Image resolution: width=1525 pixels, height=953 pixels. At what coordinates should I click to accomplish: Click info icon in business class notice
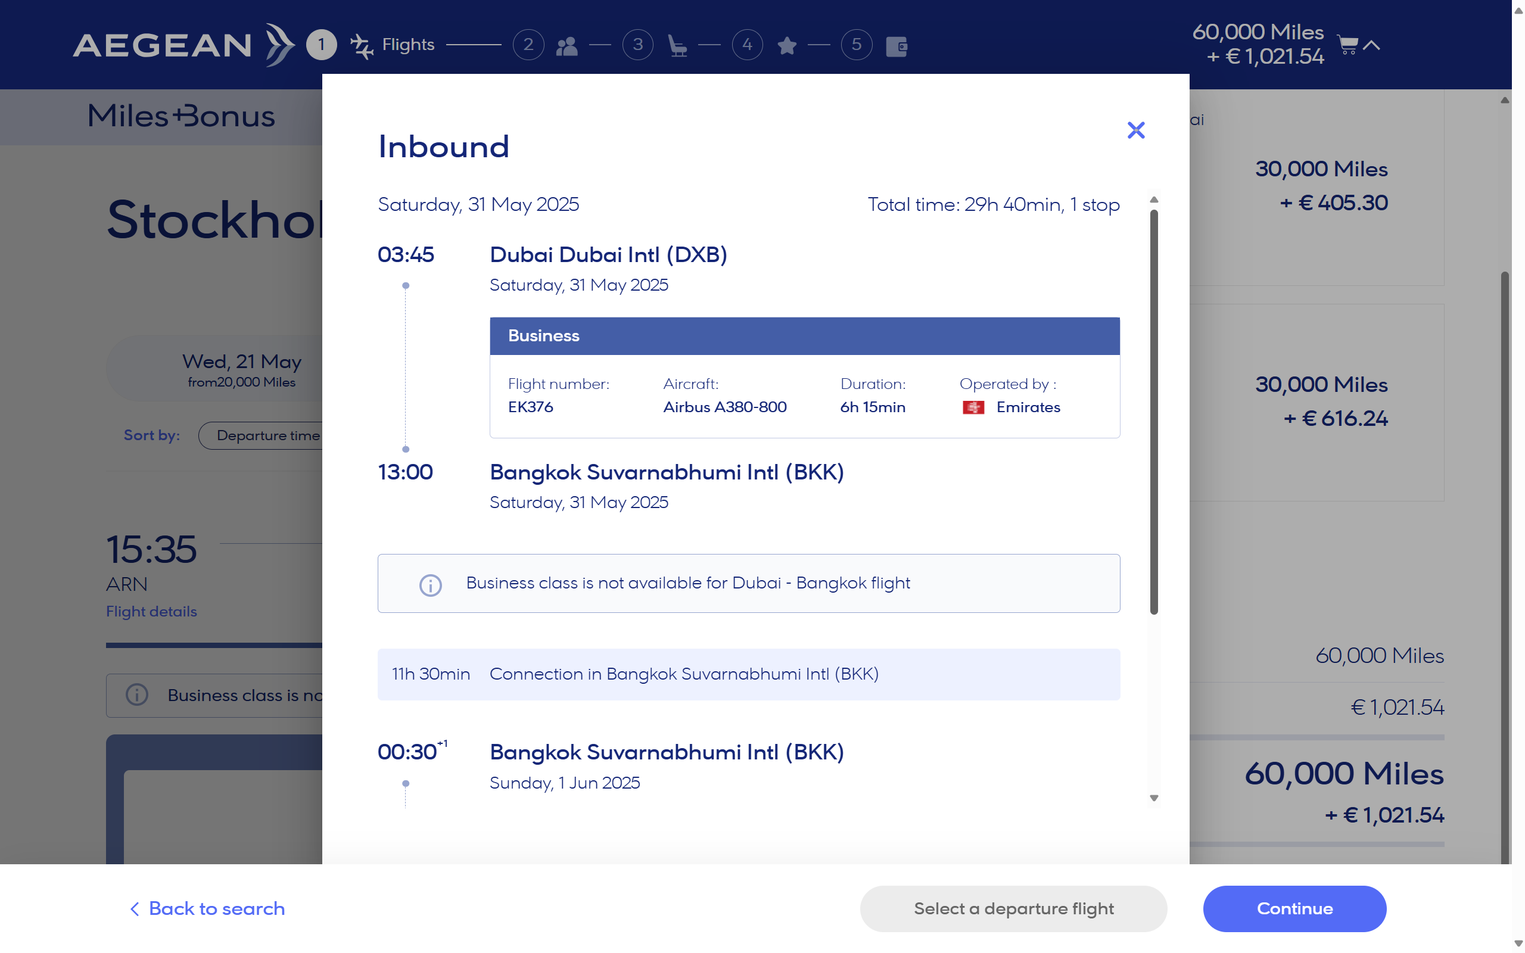431,584
